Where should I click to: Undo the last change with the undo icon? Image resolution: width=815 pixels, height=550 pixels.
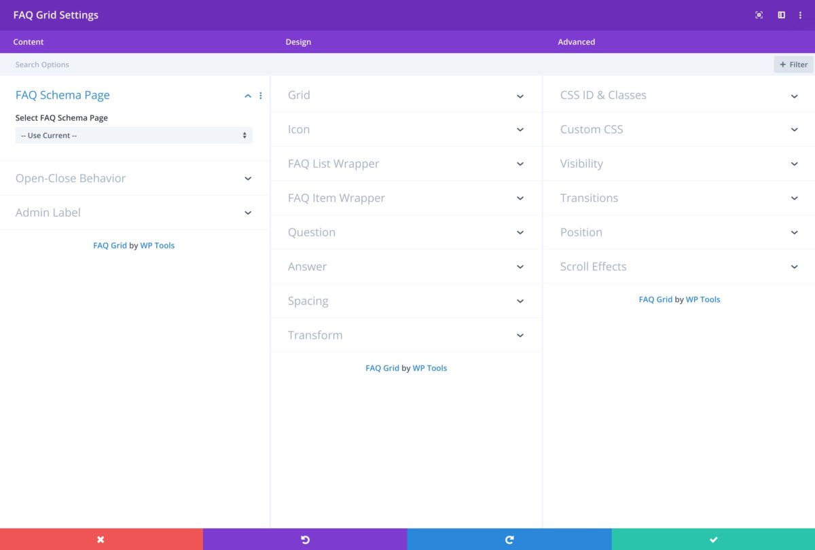[x=305, y=538]
